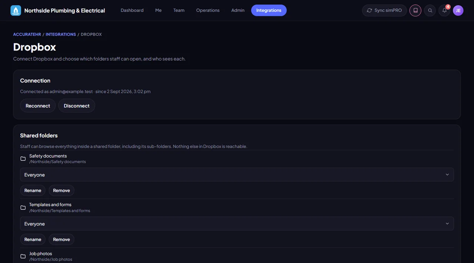This screenshot has height=263, width=474.
Task: Reconnect the Dropbox connection
Action: 38,106
